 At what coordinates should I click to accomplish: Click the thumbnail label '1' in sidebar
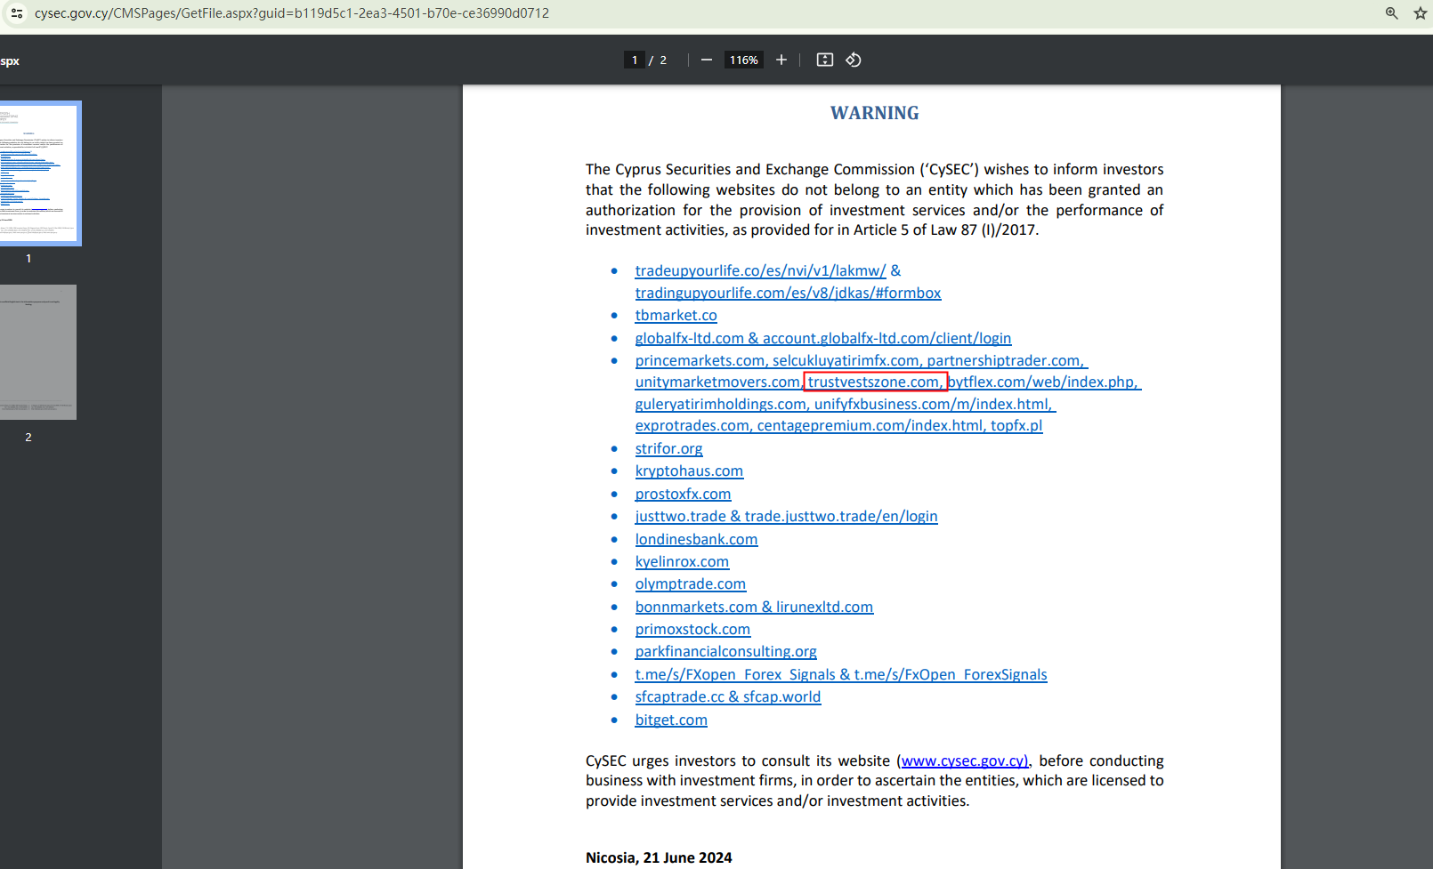[28, 258]
